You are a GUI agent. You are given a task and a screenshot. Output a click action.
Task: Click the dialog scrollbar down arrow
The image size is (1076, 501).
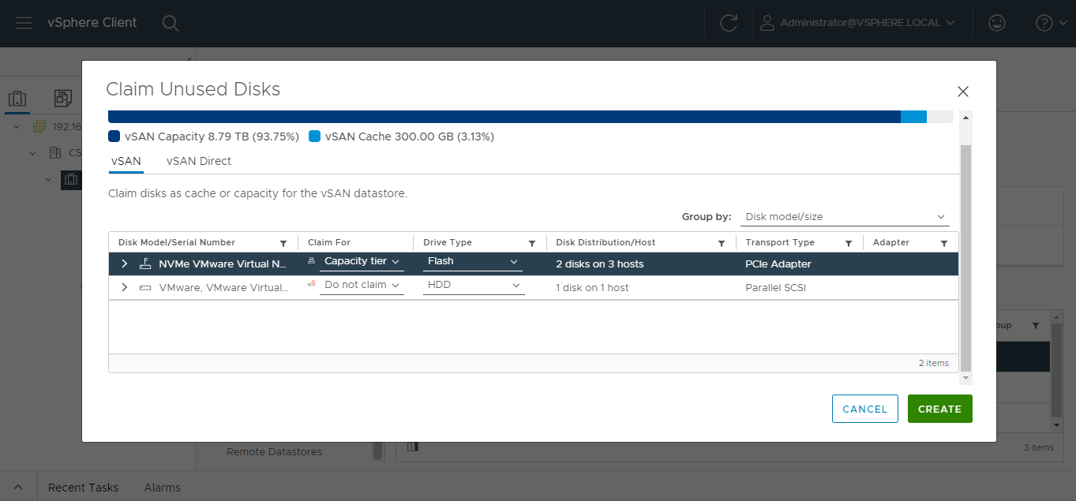tap(965, 378)
